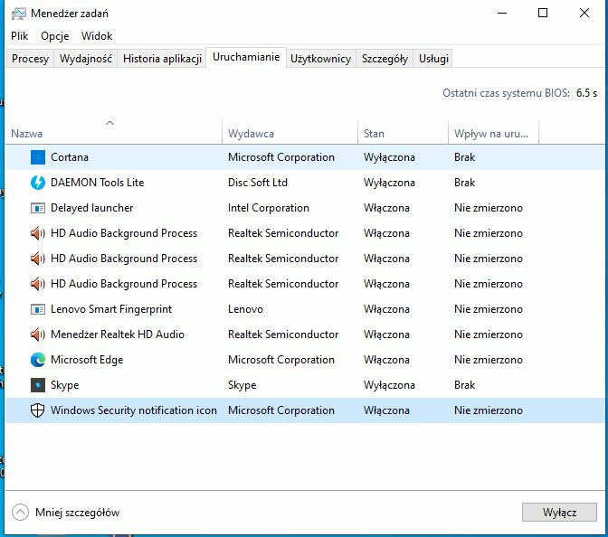608x537 pixels.
Task: Collapse view with Mniej szczegółów arrow
Action: click(x=20, y=513)
